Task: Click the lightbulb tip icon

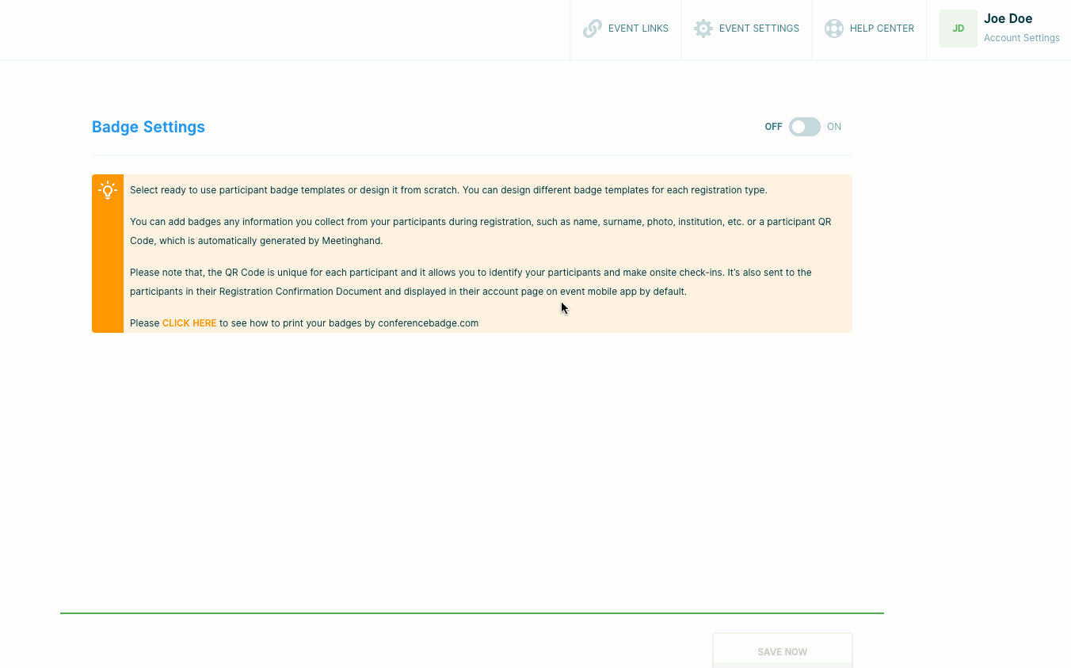Action: (108, 190)
